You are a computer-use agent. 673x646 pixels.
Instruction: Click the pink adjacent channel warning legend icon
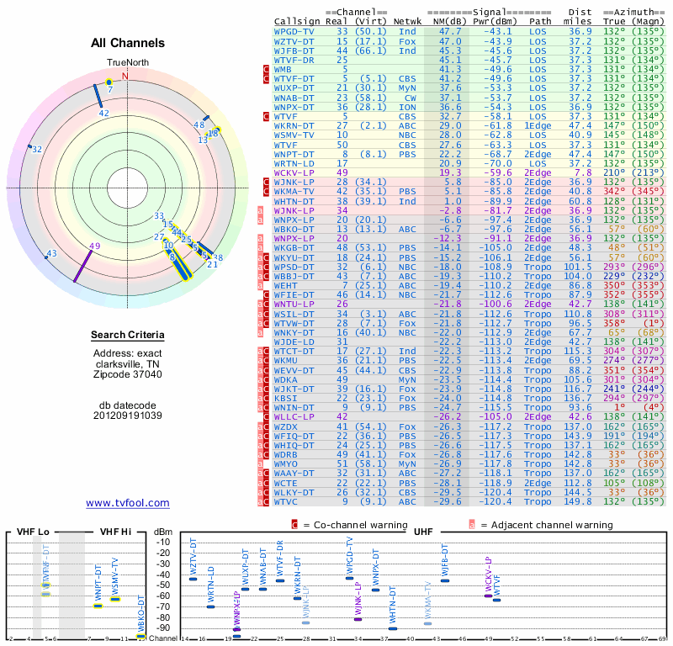pos(472,525)
